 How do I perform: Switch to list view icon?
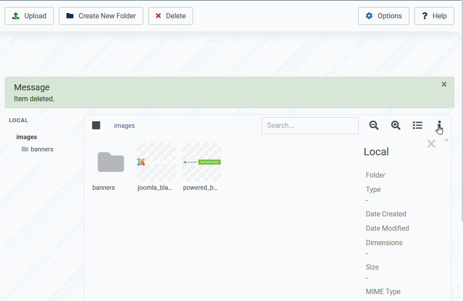[x=418, y=126]
